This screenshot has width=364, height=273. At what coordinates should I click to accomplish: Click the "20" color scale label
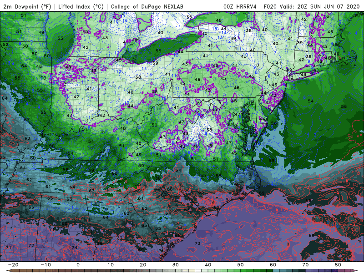point(143,265)
